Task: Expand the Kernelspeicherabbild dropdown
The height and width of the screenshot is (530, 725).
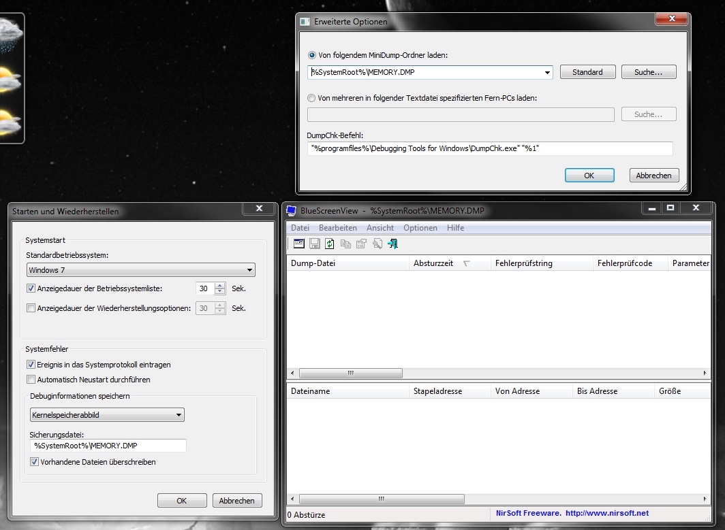Action: (107, 415)
